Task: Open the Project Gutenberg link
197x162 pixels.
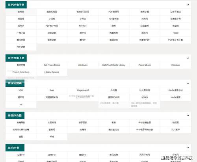Action: point(21,72)
